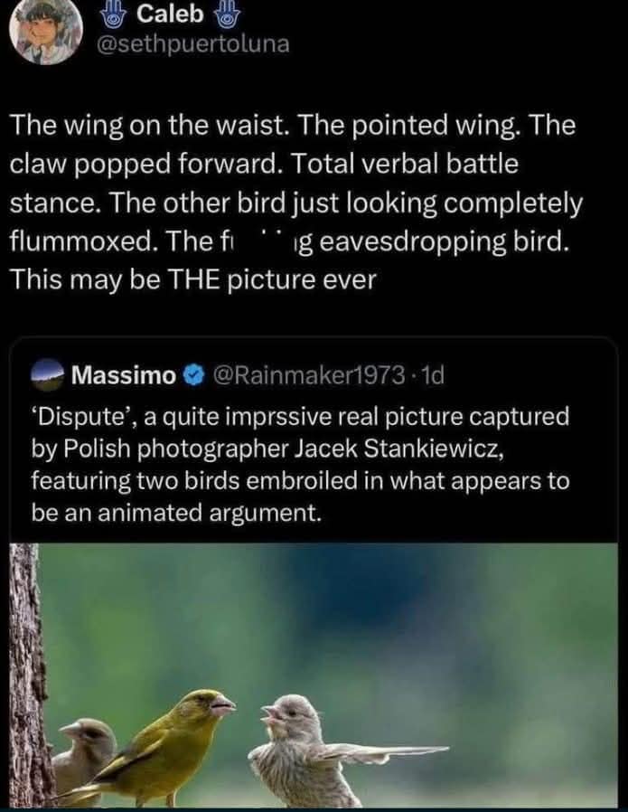The image size is (628, 812).
Task: Open Caleb's profile avatar picture
Action: point(46,31)
